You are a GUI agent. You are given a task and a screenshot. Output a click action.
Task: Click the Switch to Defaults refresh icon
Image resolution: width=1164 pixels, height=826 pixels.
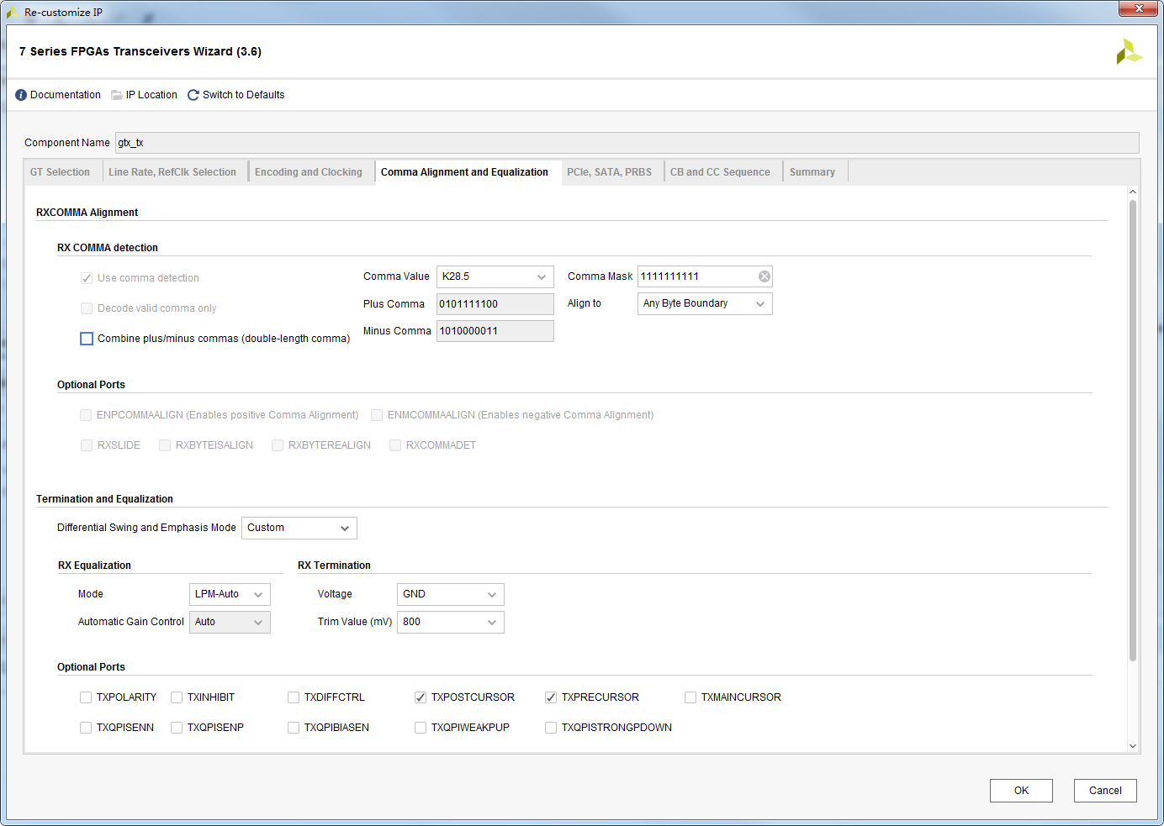point(193,95)
